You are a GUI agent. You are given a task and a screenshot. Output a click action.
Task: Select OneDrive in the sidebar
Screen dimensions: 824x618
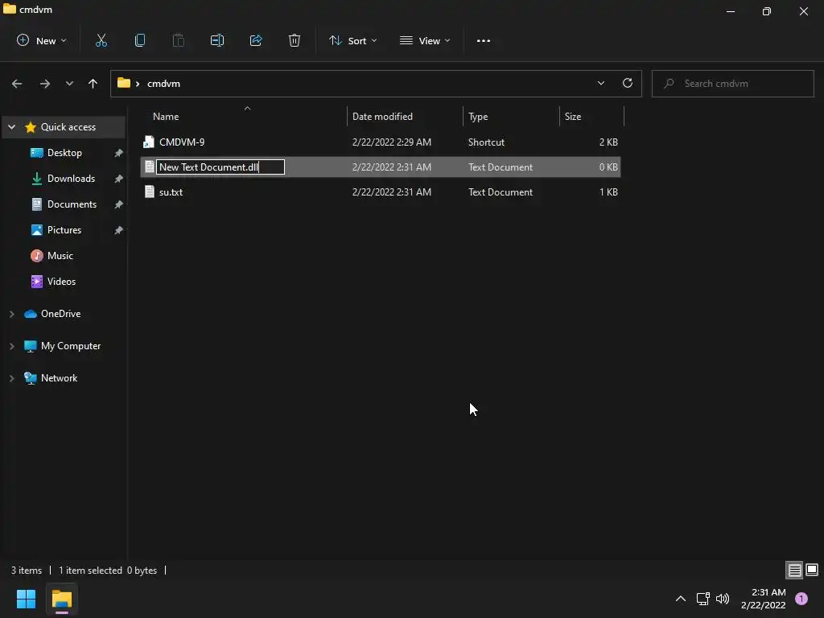click(x=60, y=314)
